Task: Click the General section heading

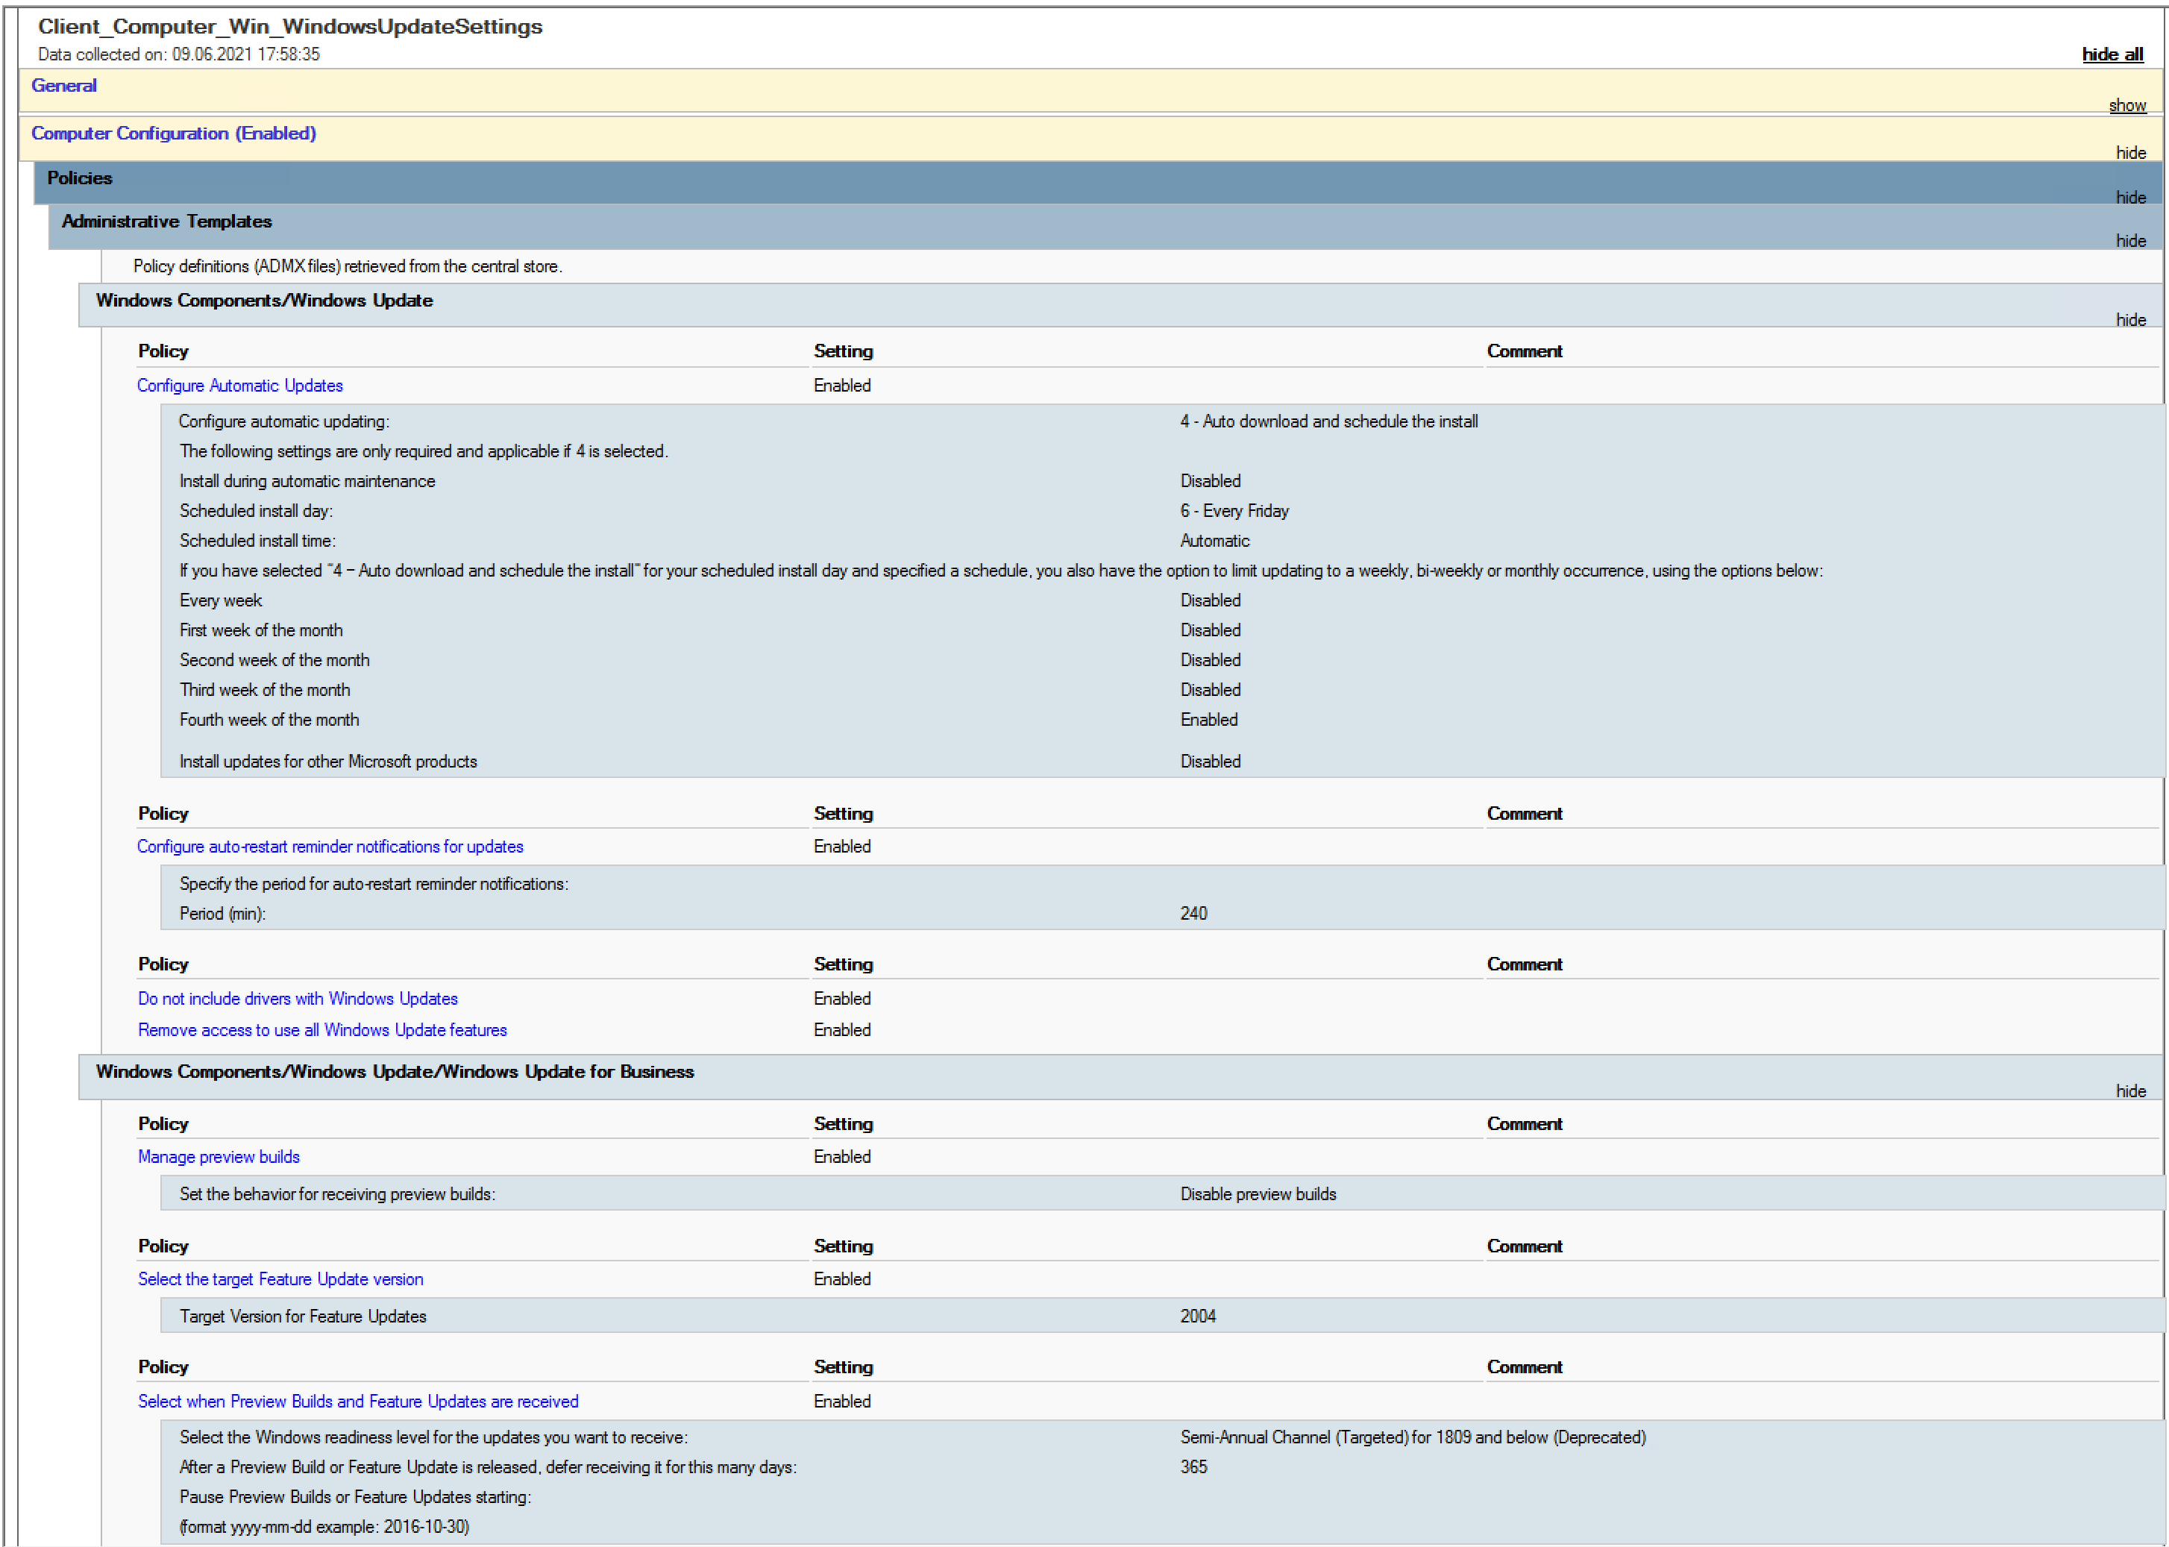Action: tap(64, 86)
